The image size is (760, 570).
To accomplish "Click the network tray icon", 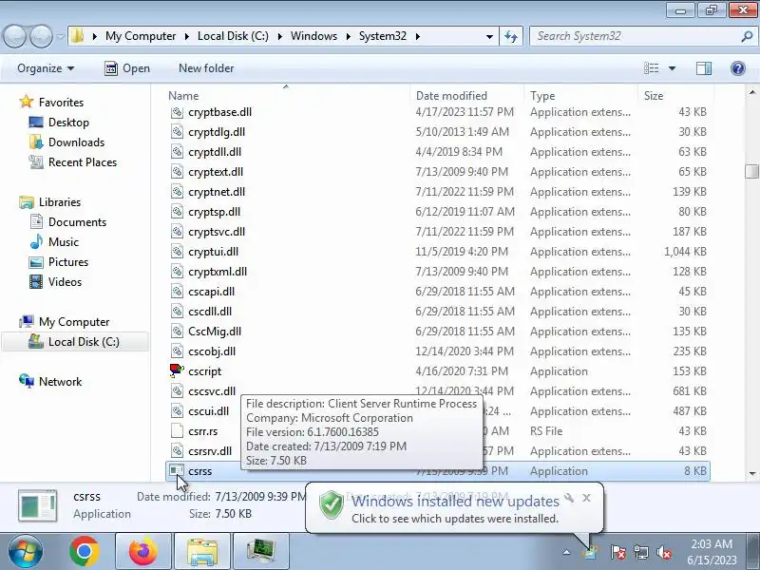I will [x=640, y=552].
